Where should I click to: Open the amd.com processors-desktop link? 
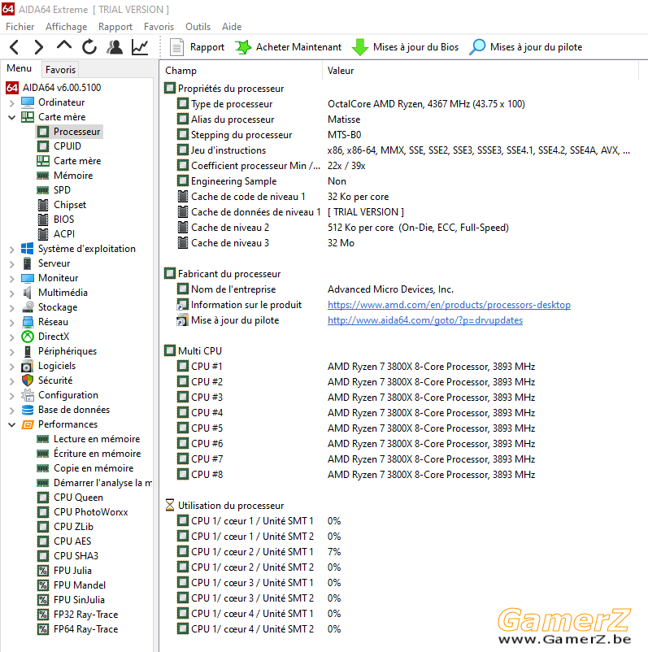click(449, 305)
